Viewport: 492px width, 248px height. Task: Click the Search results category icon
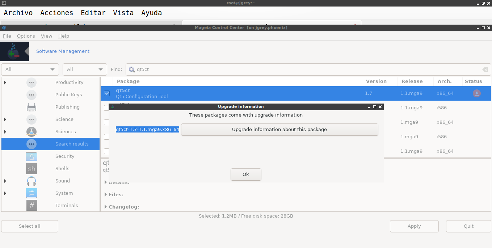point(31,144)
